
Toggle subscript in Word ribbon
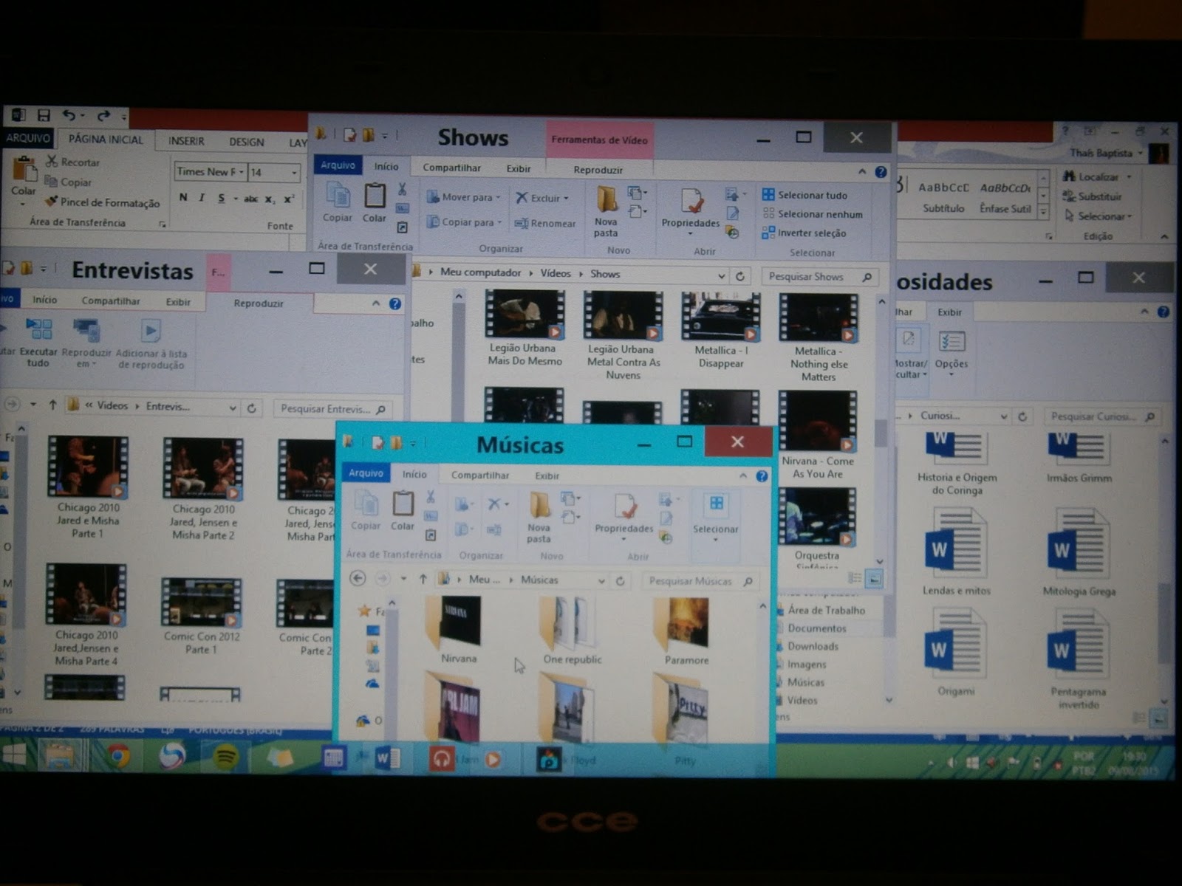click(270, 199)
